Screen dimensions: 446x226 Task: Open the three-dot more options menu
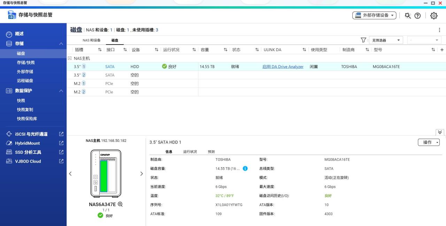point(439,30)
